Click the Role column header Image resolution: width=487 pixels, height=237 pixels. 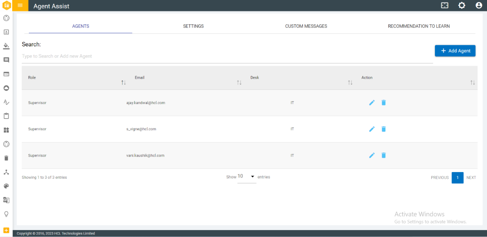(32, 77)
